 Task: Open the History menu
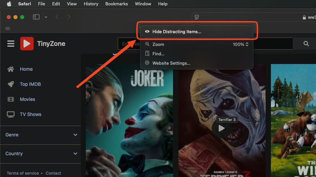tap(91, 4)
